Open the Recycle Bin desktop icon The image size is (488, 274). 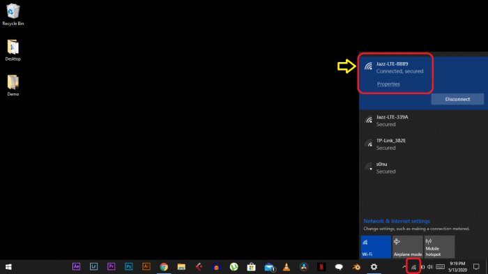[x=13, y=15]
